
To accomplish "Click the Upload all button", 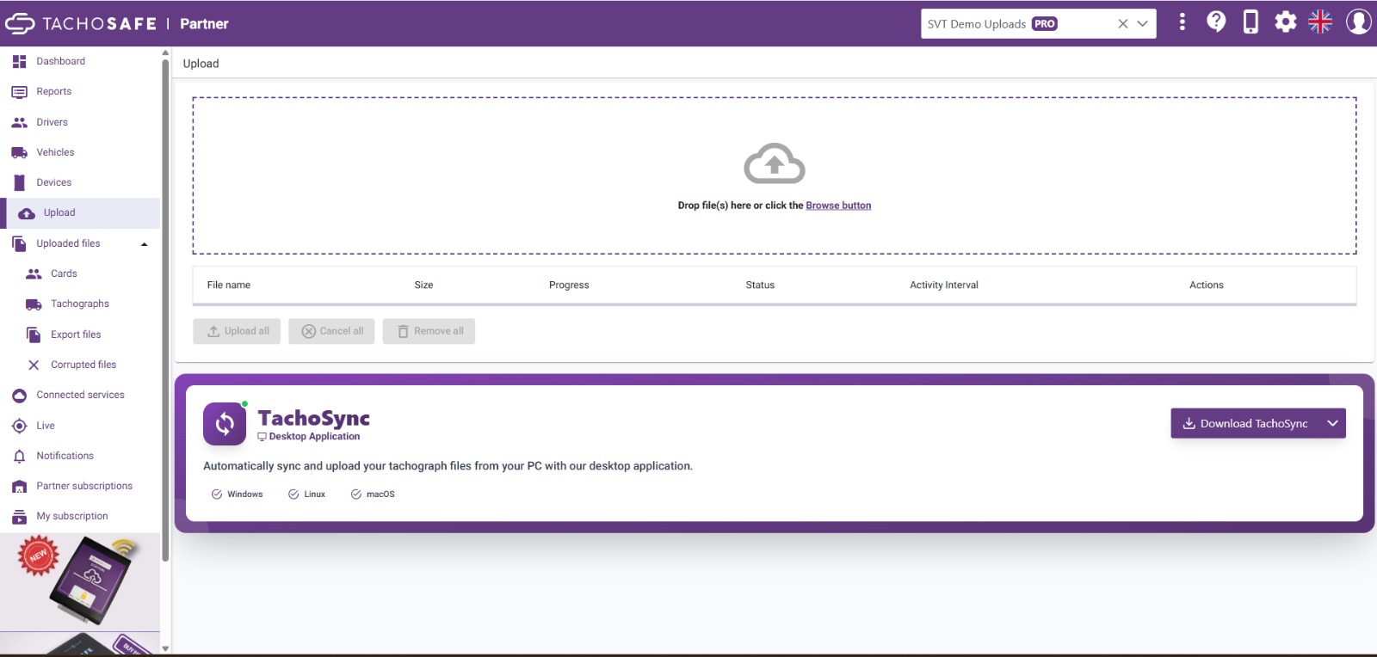I will 238,331.
